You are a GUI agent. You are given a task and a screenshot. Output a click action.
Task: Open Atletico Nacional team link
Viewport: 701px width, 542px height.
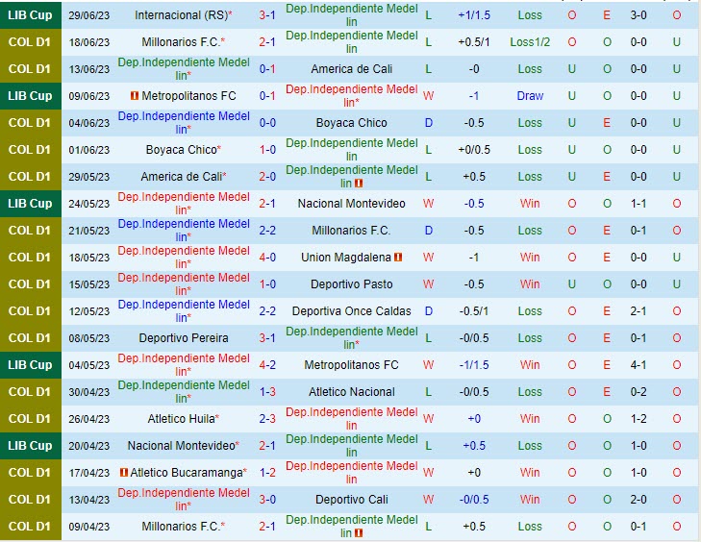[351, 392]
